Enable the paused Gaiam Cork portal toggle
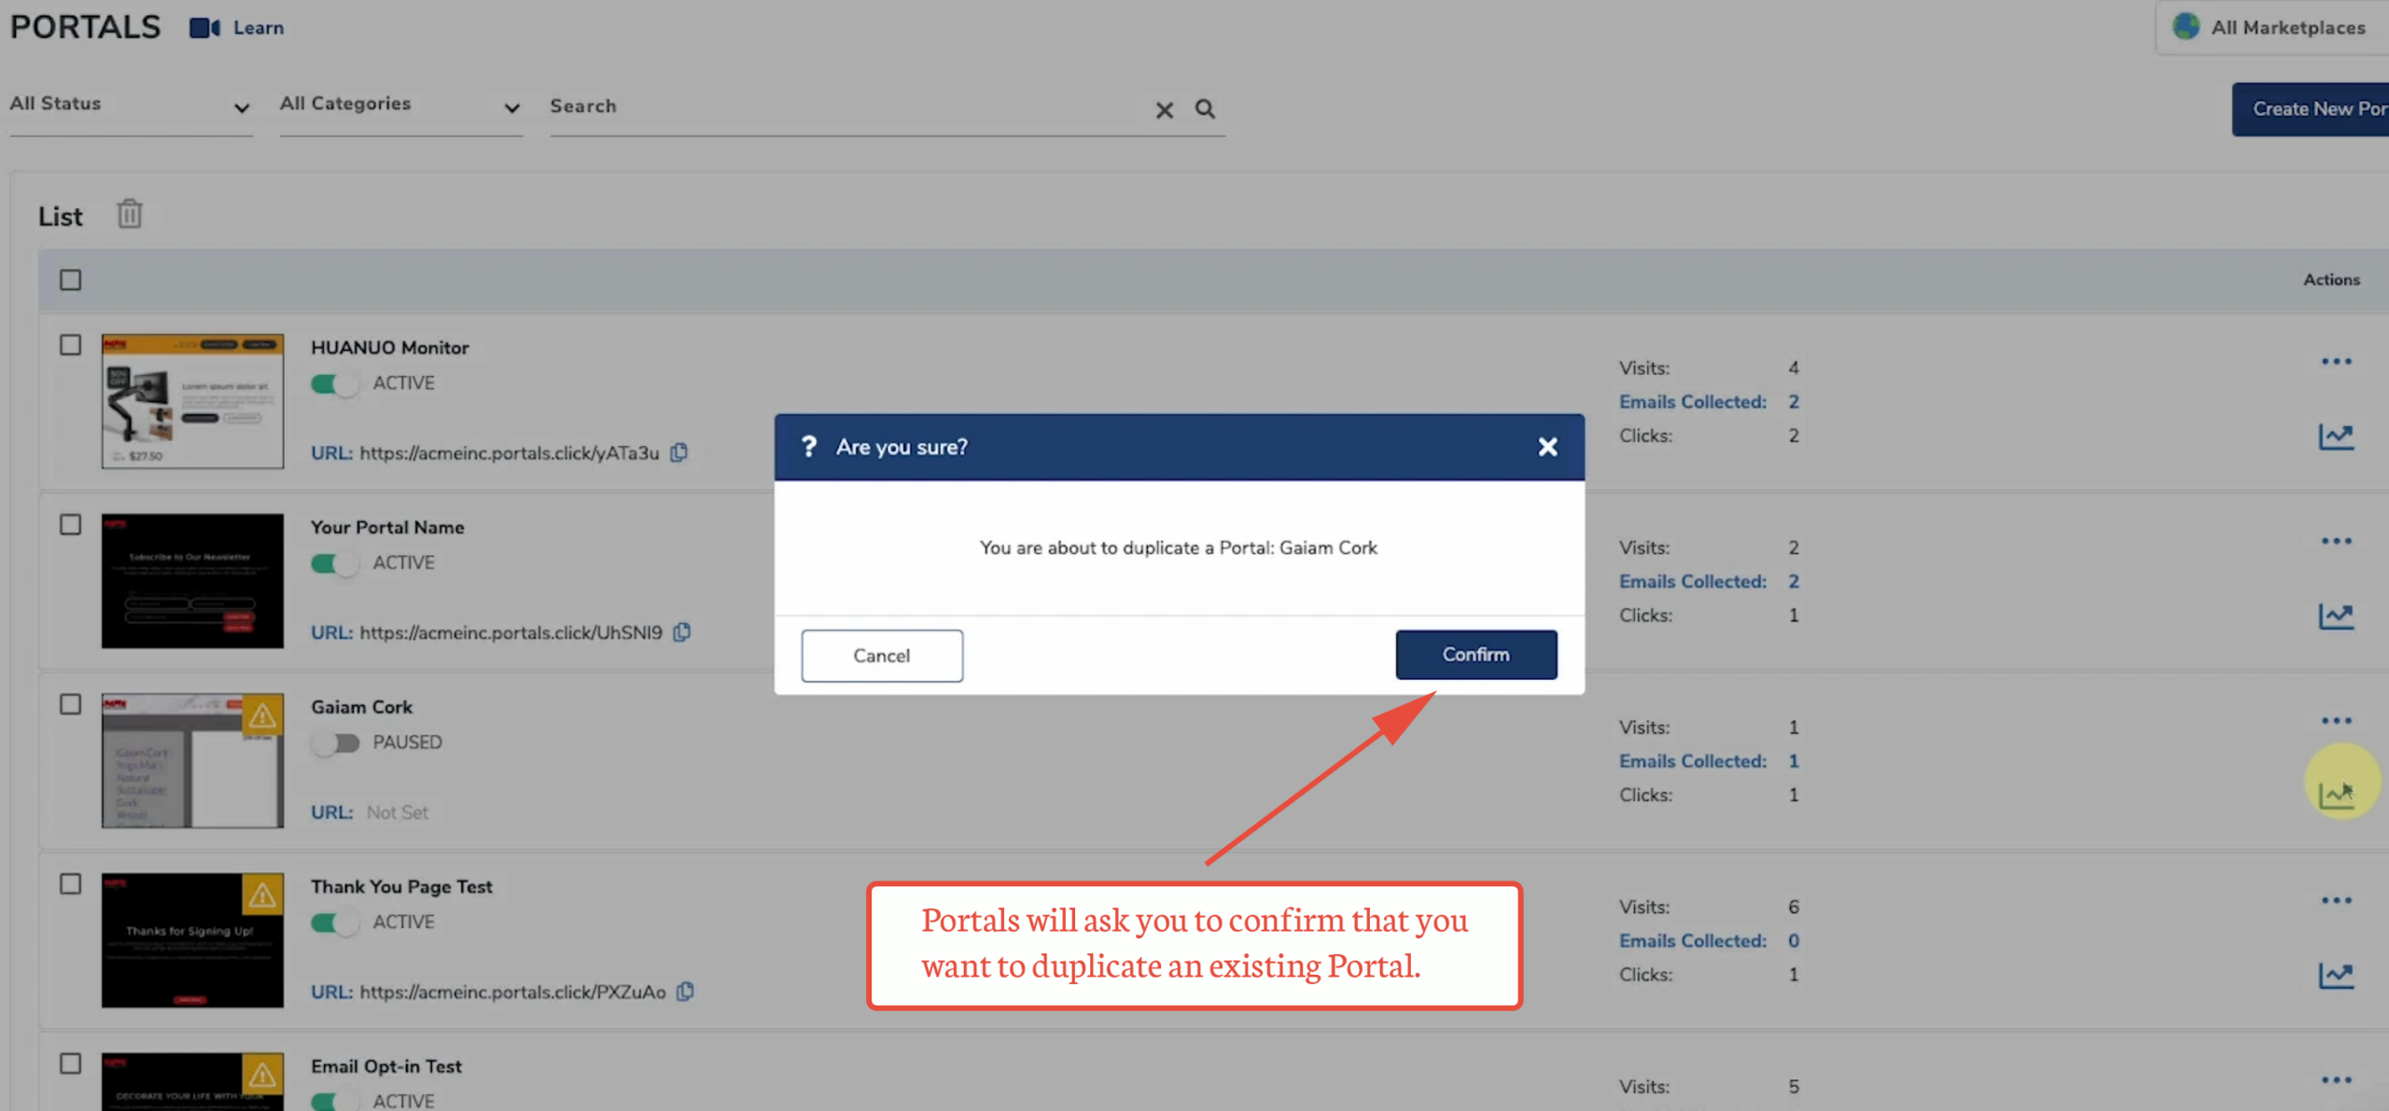Screen dimensions: 2389x1111 (x=335, y=743)
